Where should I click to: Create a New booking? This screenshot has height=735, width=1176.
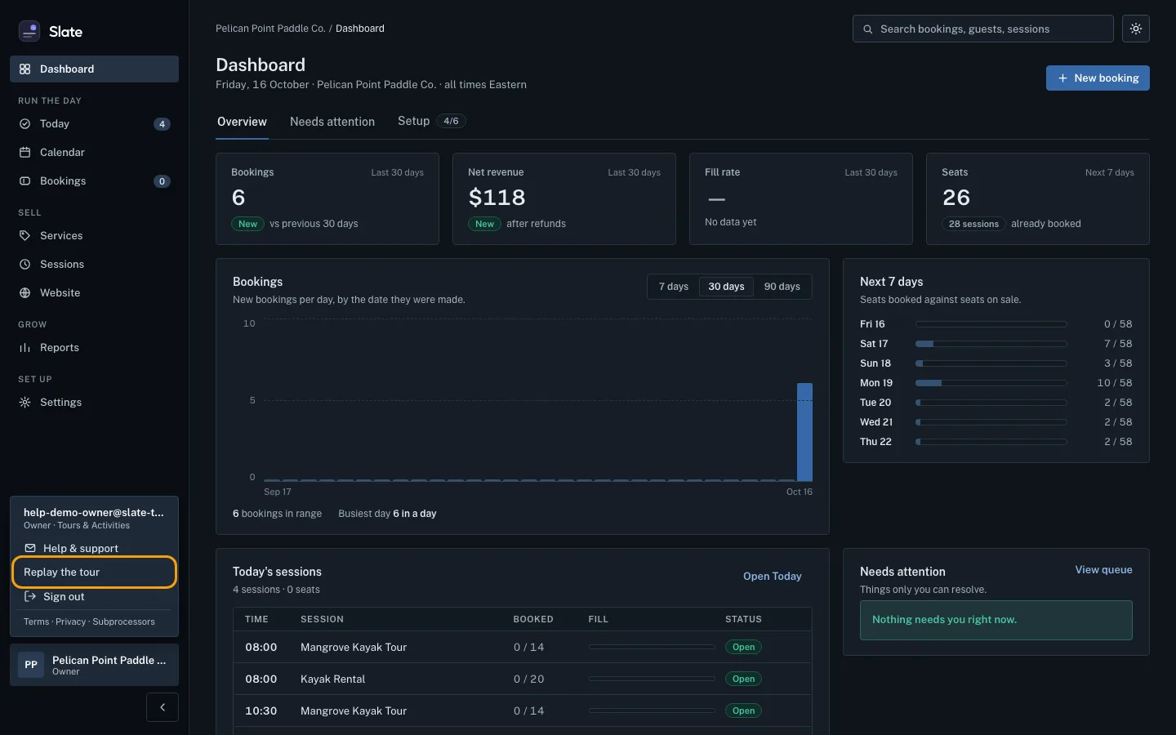pyautogui.click(x=1098, y=78)
